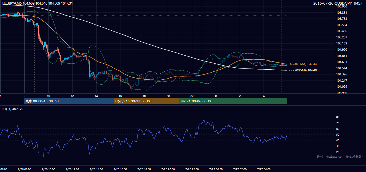Click the RSI 70 level label

click(x=338, y=123)
